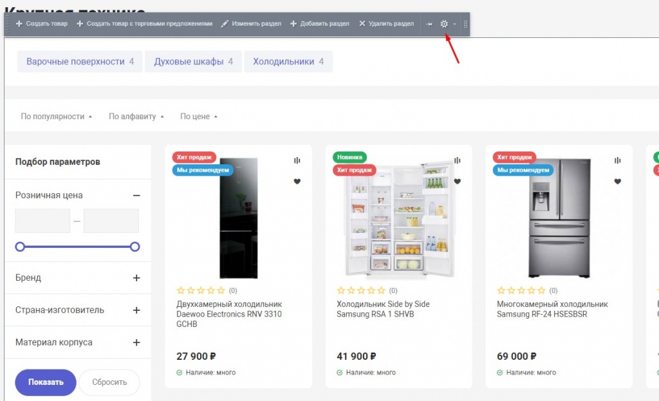
Task: Collapse the "Розничная цена" filter section
Action: tap(136, 196)
